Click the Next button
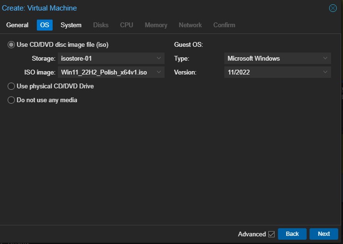Image resolution: width=343 pixels, height=244 pixels. point(324,234)
